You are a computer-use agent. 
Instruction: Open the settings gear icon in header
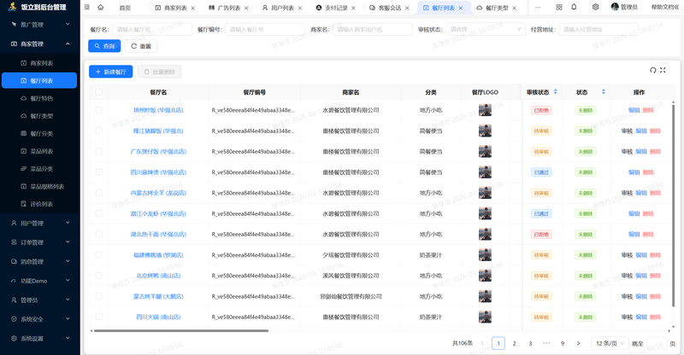[595, 7]
